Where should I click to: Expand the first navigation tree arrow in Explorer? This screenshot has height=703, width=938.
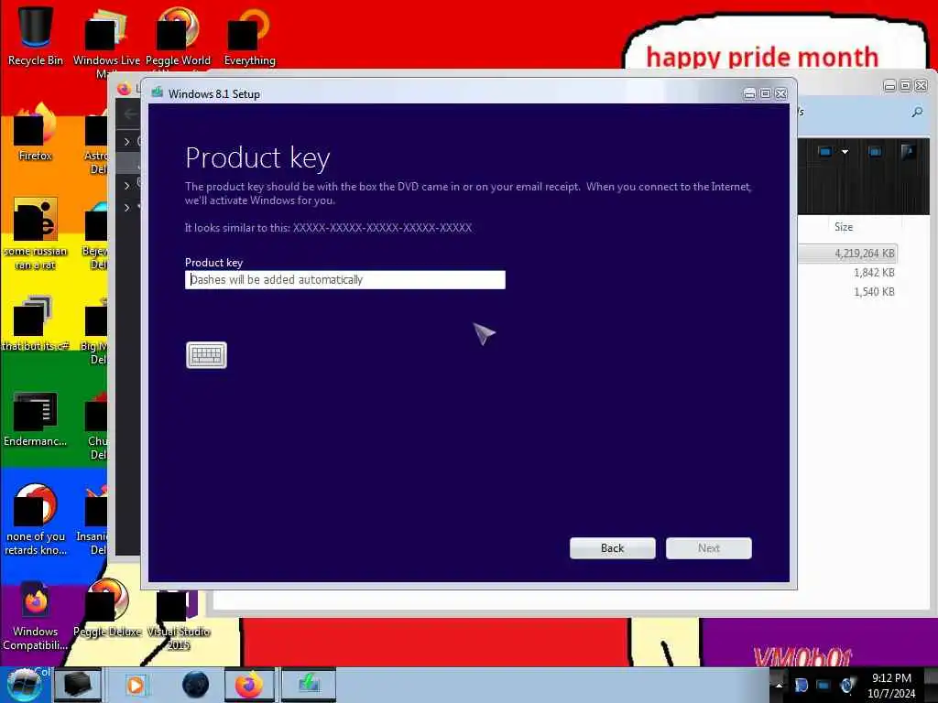pos(126,142)
